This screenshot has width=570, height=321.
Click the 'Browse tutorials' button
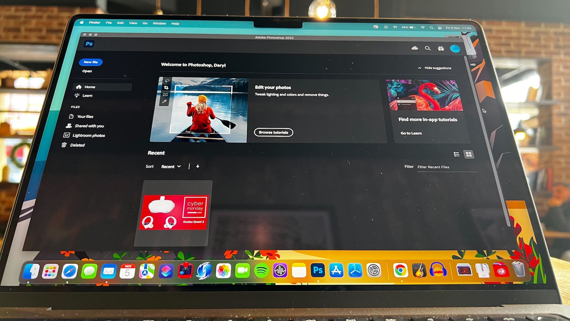tap(274, 132)
